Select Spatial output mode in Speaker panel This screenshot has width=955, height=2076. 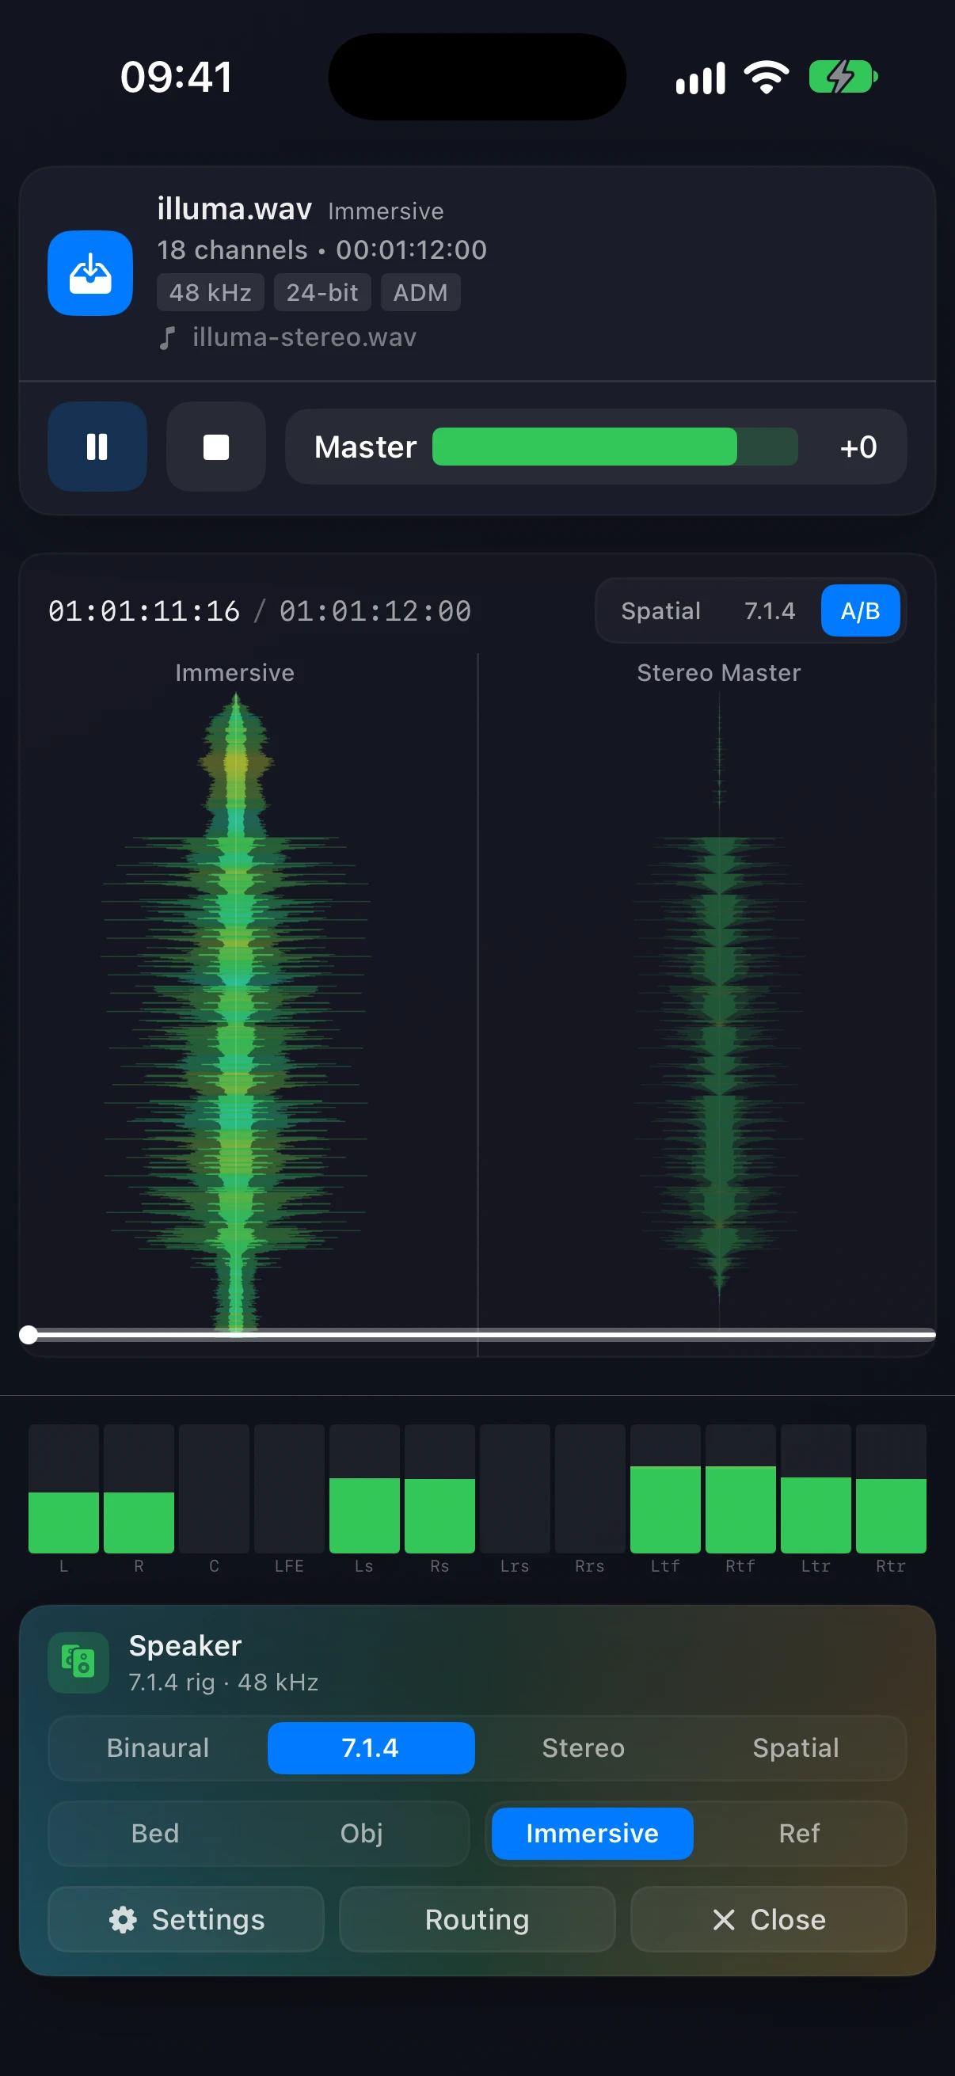[x=795, y=1747]
